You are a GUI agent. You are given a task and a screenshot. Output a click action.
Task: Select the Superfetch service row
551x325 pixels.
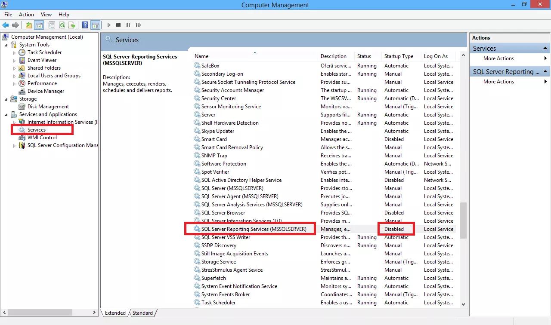[x=324, y=278]
